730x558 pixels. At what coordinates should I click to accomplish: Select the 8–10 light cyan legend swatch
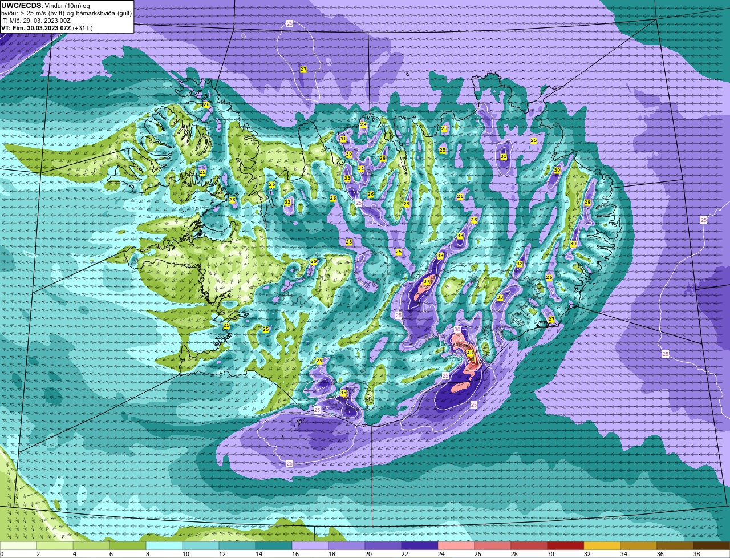click(165, 546)
